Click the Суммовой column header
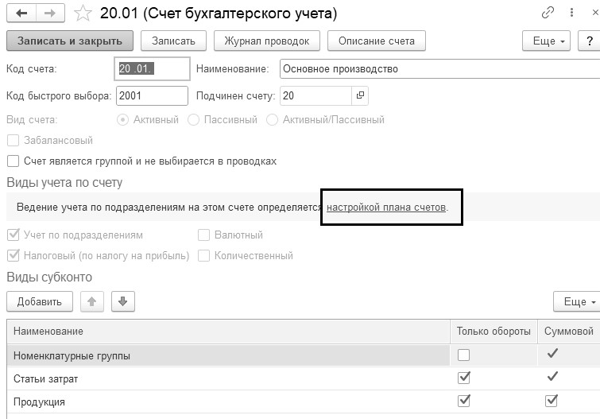 (569, 332)
